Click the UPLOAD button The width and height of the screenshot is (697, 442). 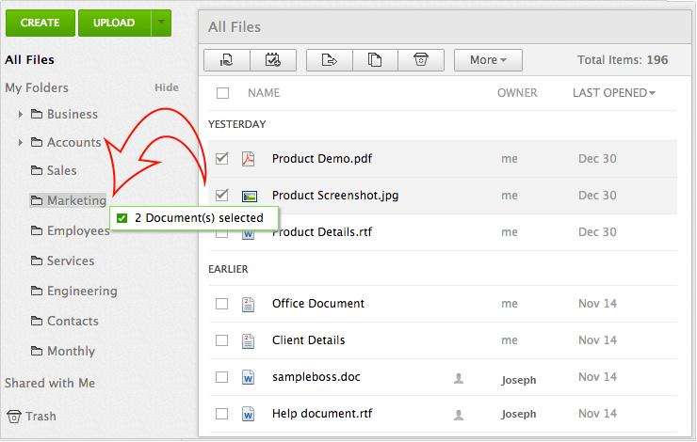[114, 23]
